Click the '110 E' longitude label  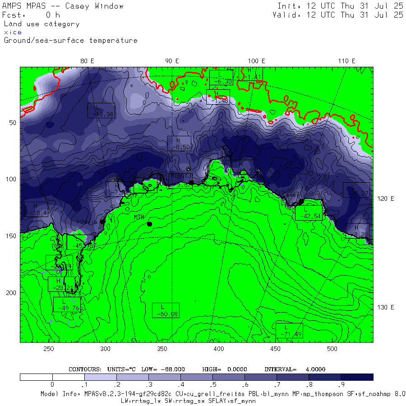(x=346, y=61)
